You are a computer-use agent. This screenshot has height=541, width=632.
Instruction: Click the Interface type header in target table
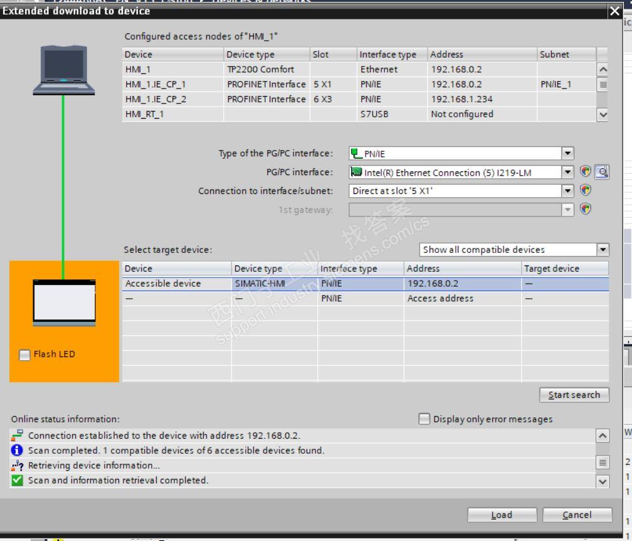click(x=361, y=269)
